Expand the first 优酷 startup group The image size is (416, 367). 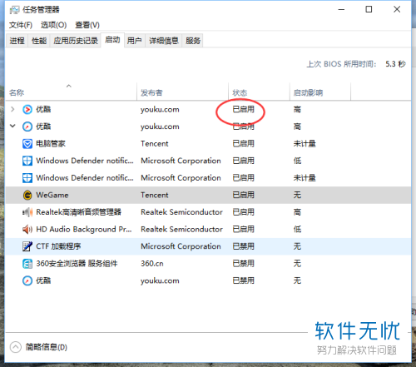click(12, 109)
